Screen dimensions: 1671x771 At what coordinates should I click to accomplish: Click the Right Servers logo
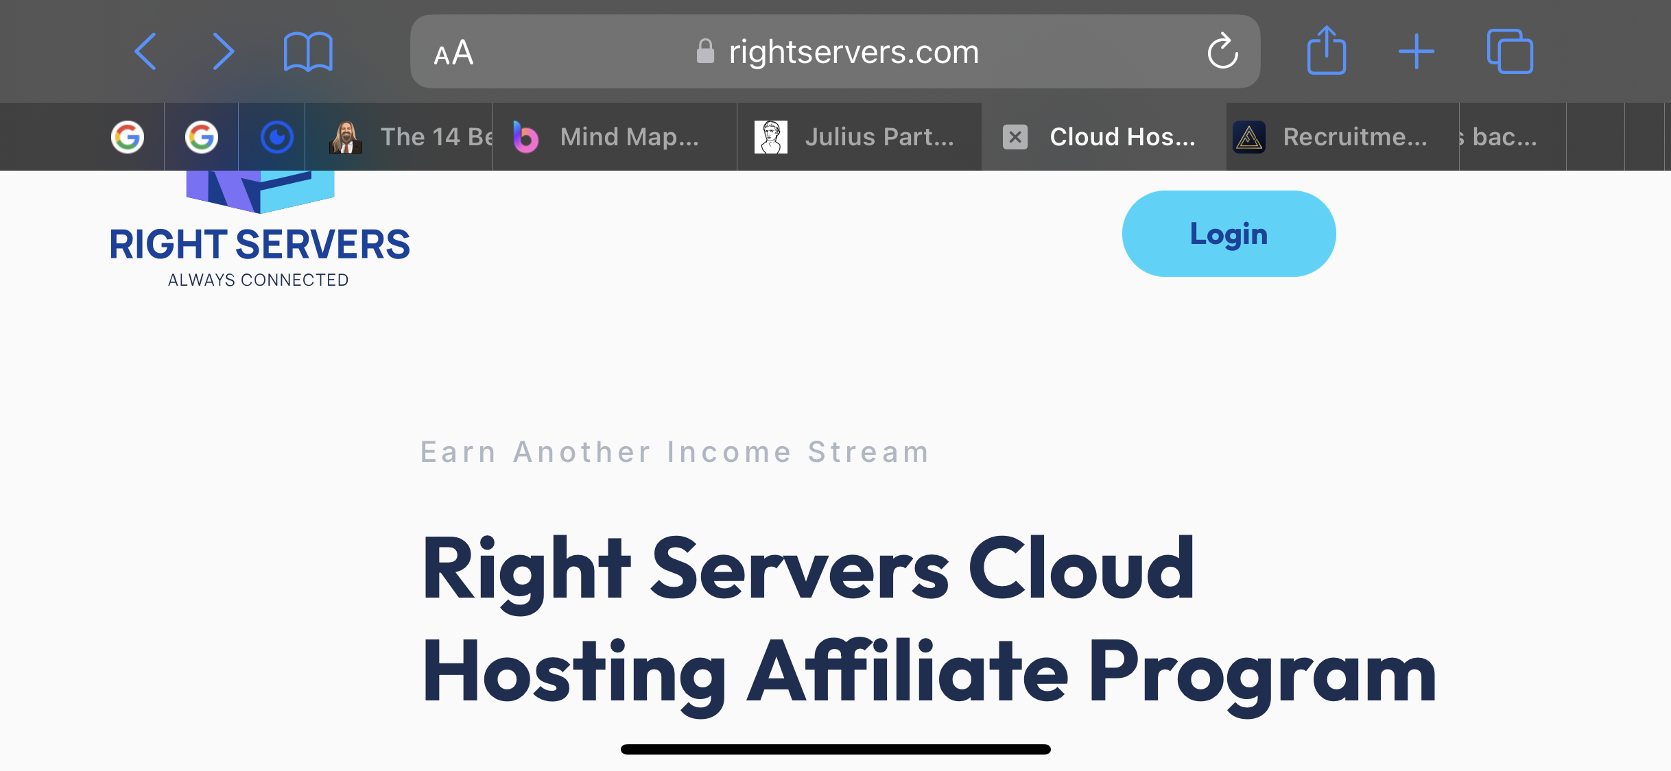260,230
